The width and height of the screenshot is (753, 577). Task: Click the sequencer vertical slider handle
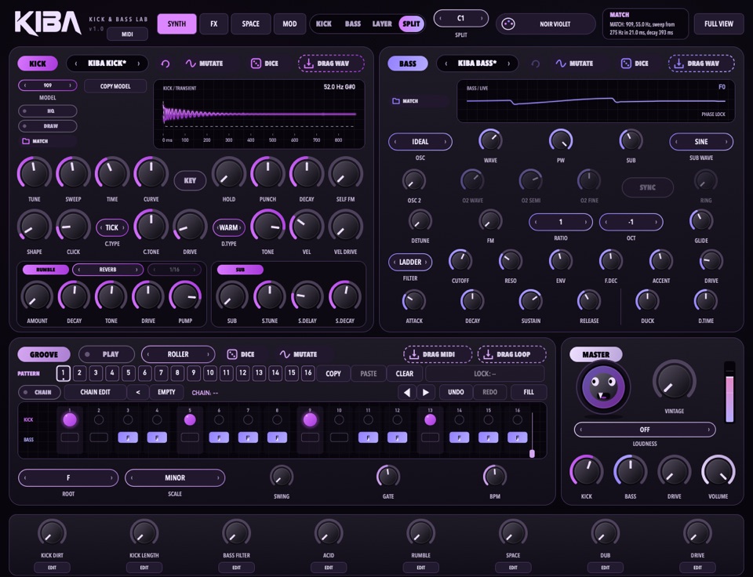[x=532, y=453]
